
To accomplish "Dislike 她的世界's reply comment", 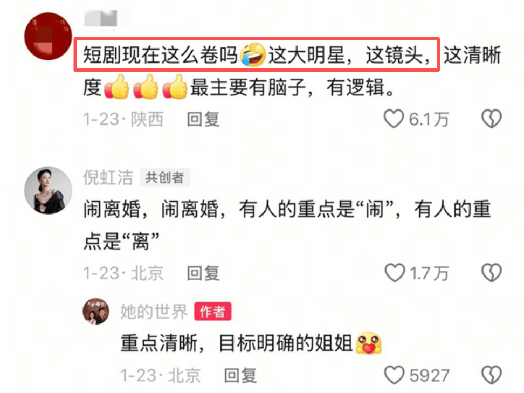I will pos(492,375).
